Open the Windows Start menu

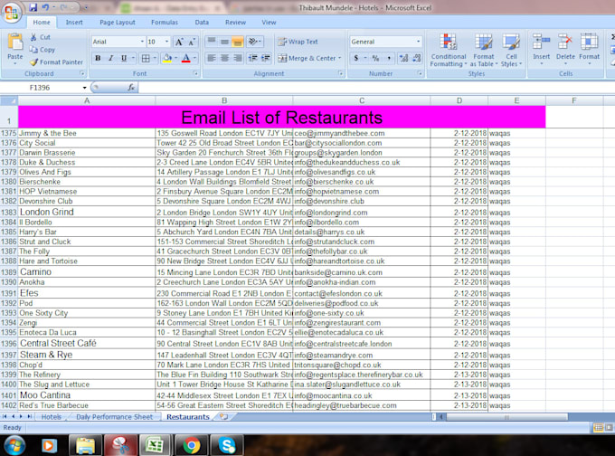[14, 445]
